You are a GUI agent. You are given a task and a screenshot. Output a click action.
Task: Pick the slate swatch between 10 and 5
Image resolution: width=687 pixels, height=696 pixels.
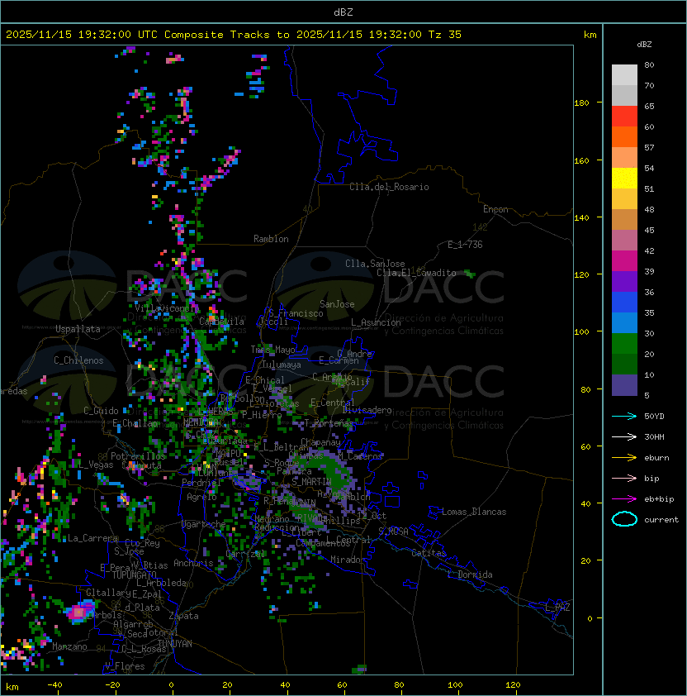pos(624,385)
